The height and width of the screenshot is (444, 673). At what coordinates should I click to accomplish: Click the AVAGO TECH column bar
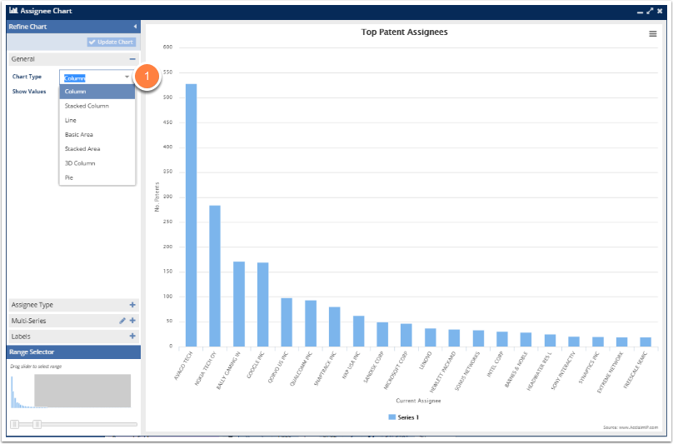(191, 215)
